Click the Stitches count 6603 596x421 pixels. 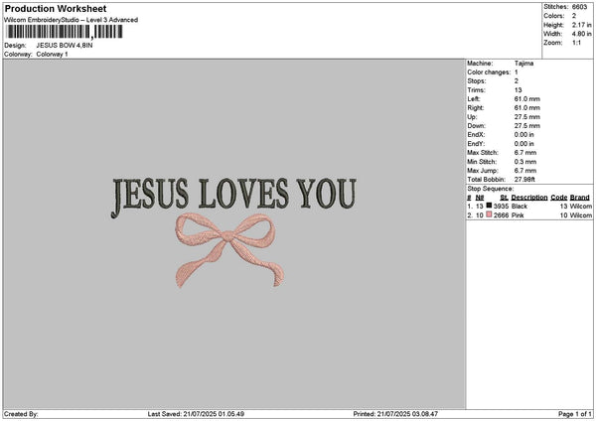pyautogui.click(x=579, y=8)
